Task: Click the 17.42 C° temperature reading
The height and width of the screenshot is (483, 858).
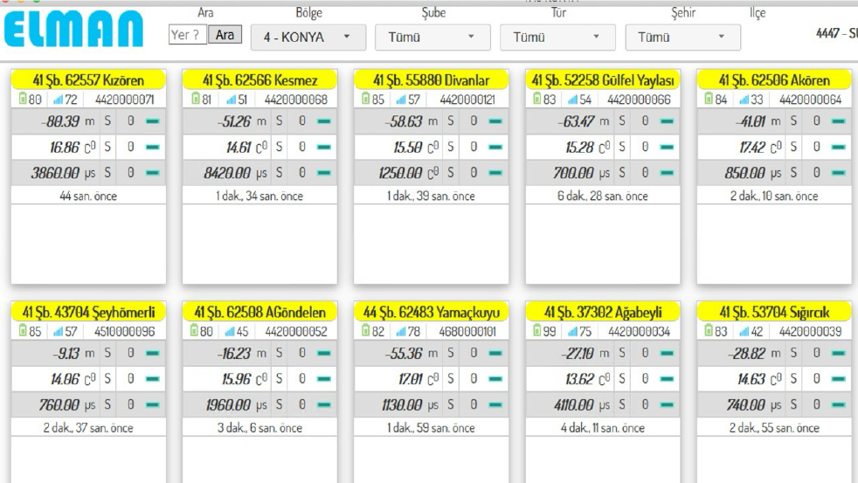Action: 752,147
